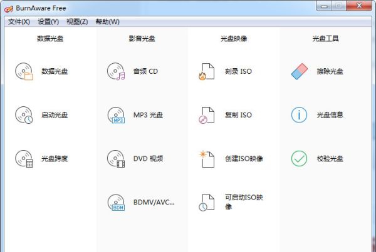Click the 光盘跨度 disc-with-calculator icon
The width and height of the screenshot is (376, 252).
(x=24, y=159)
